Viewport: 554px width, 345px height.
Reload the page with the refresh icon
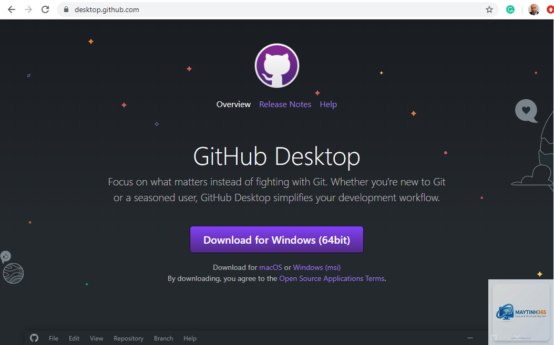(x=45, y=9)
